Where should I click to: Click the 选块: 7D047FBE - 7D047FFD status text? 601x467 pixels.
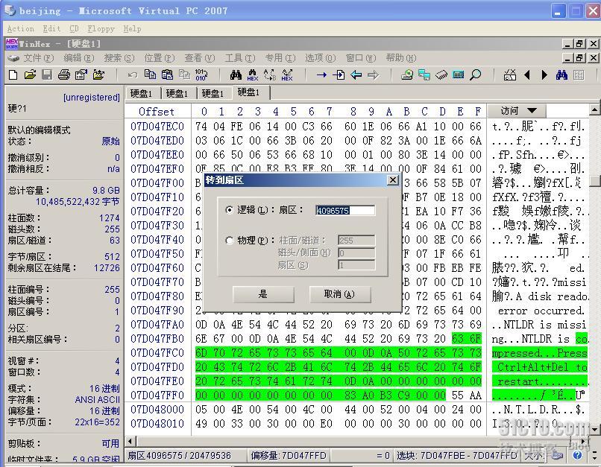pyautogui.click(x=457, y=456)
